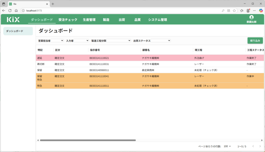The height and width of the screenshot is (152, 265).
Task: Click the left scroll arrow of table
Action: pyautogui.click(x=38, y=140)
